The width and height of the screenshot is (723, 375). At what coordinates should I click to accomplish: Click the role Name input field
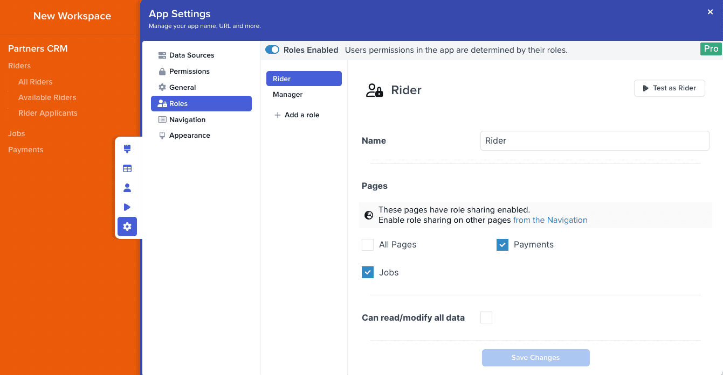[x=594, y=141]
